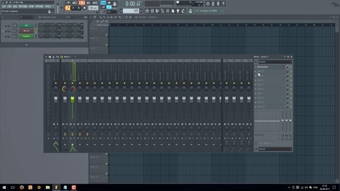This screenshot has width=340, height=191.
Task: Open the playlist shortcut icon in toolbar
Action: (147, 11)
